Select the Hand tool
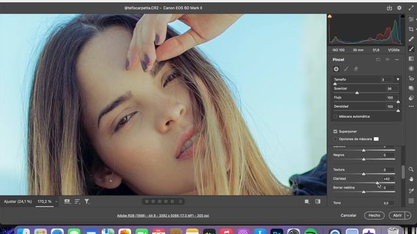The height and width of the screenshot is (234, 417). pos(411,179)
